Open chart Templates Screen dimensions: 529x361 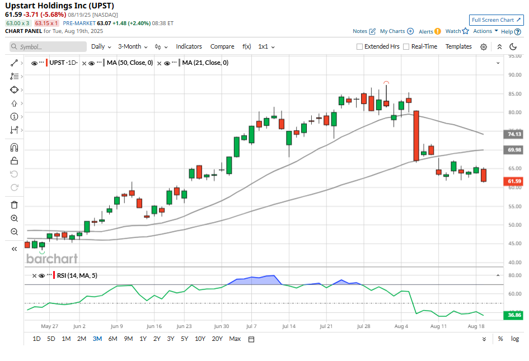click(x=458, y=47)
